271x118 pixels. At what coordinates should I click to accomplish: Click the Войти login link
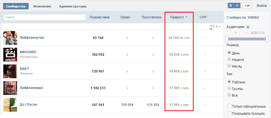(x=261, y=6)
